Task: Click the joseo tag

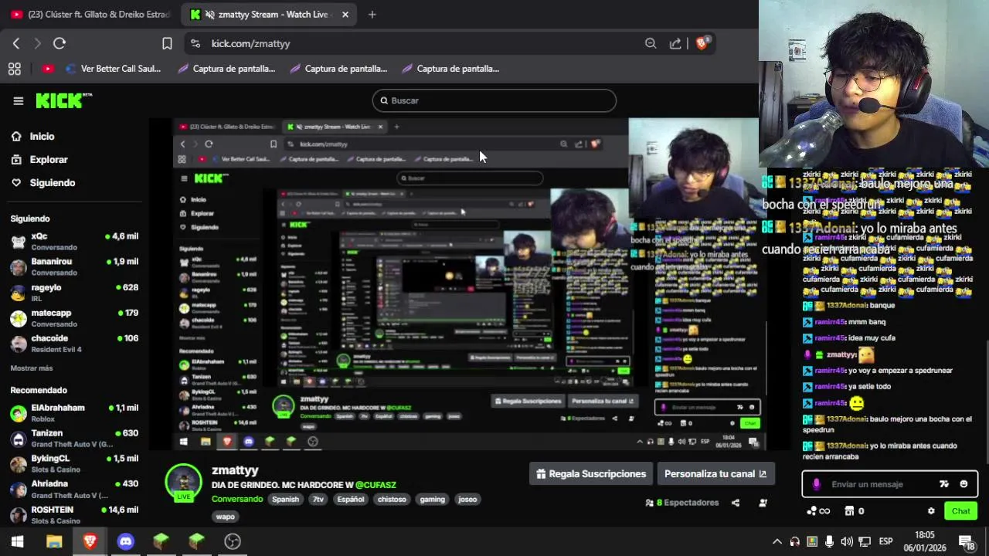Action: [467, 499]
